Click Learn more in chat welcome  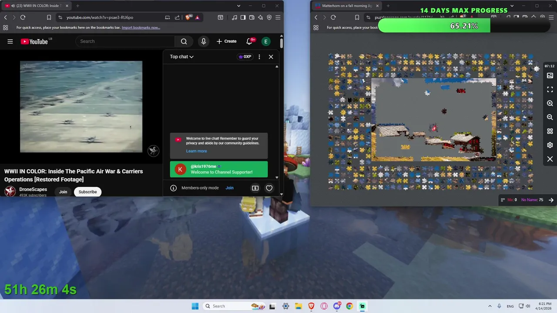pyautogui.click(x=196, y=151)
